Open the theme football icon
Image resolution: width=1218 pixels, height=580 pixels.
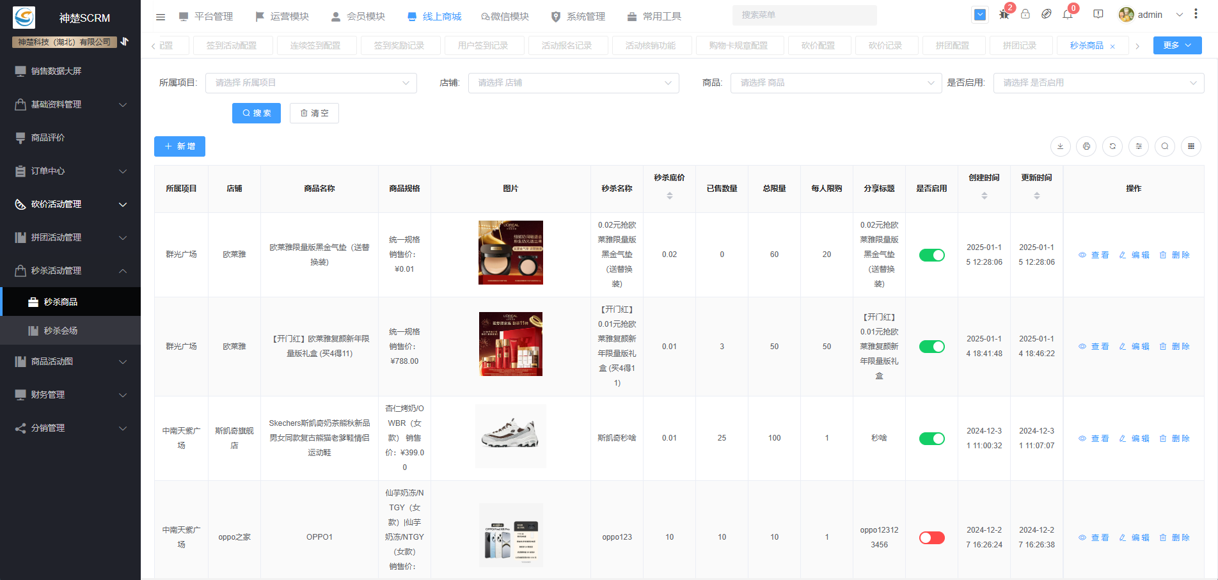tap(1047, 14)
